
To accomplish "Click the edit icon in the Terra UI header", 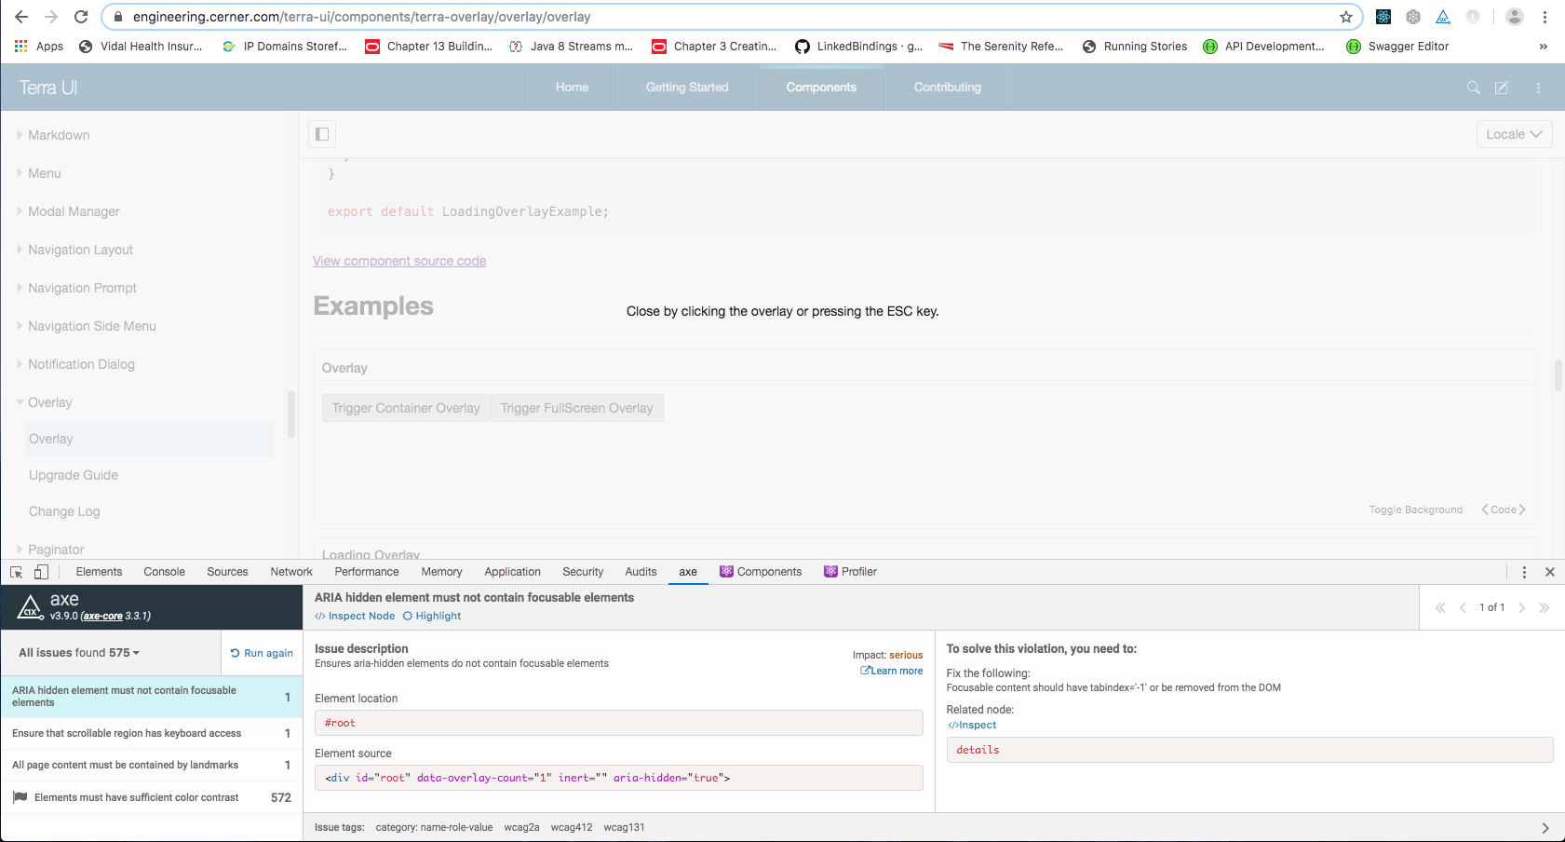I will (1502, 87).
